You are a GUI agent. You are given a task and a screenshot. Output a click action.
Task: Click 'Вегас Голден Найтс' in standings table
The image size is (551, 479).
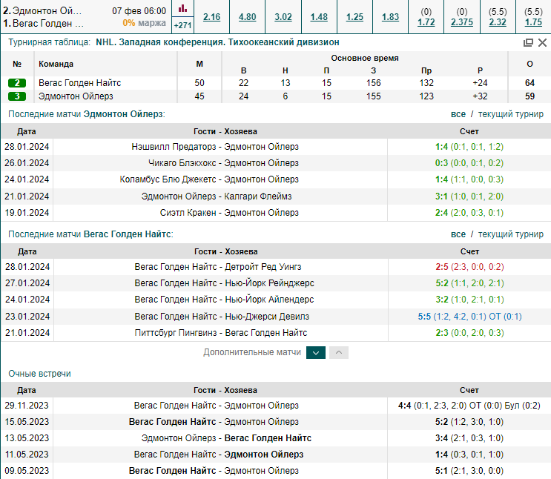[80, 83]
